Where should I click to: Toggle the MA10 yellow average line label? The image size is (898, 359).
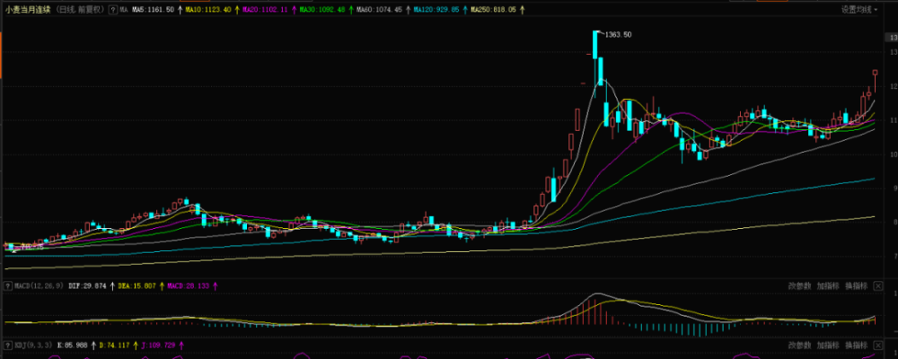208,10
